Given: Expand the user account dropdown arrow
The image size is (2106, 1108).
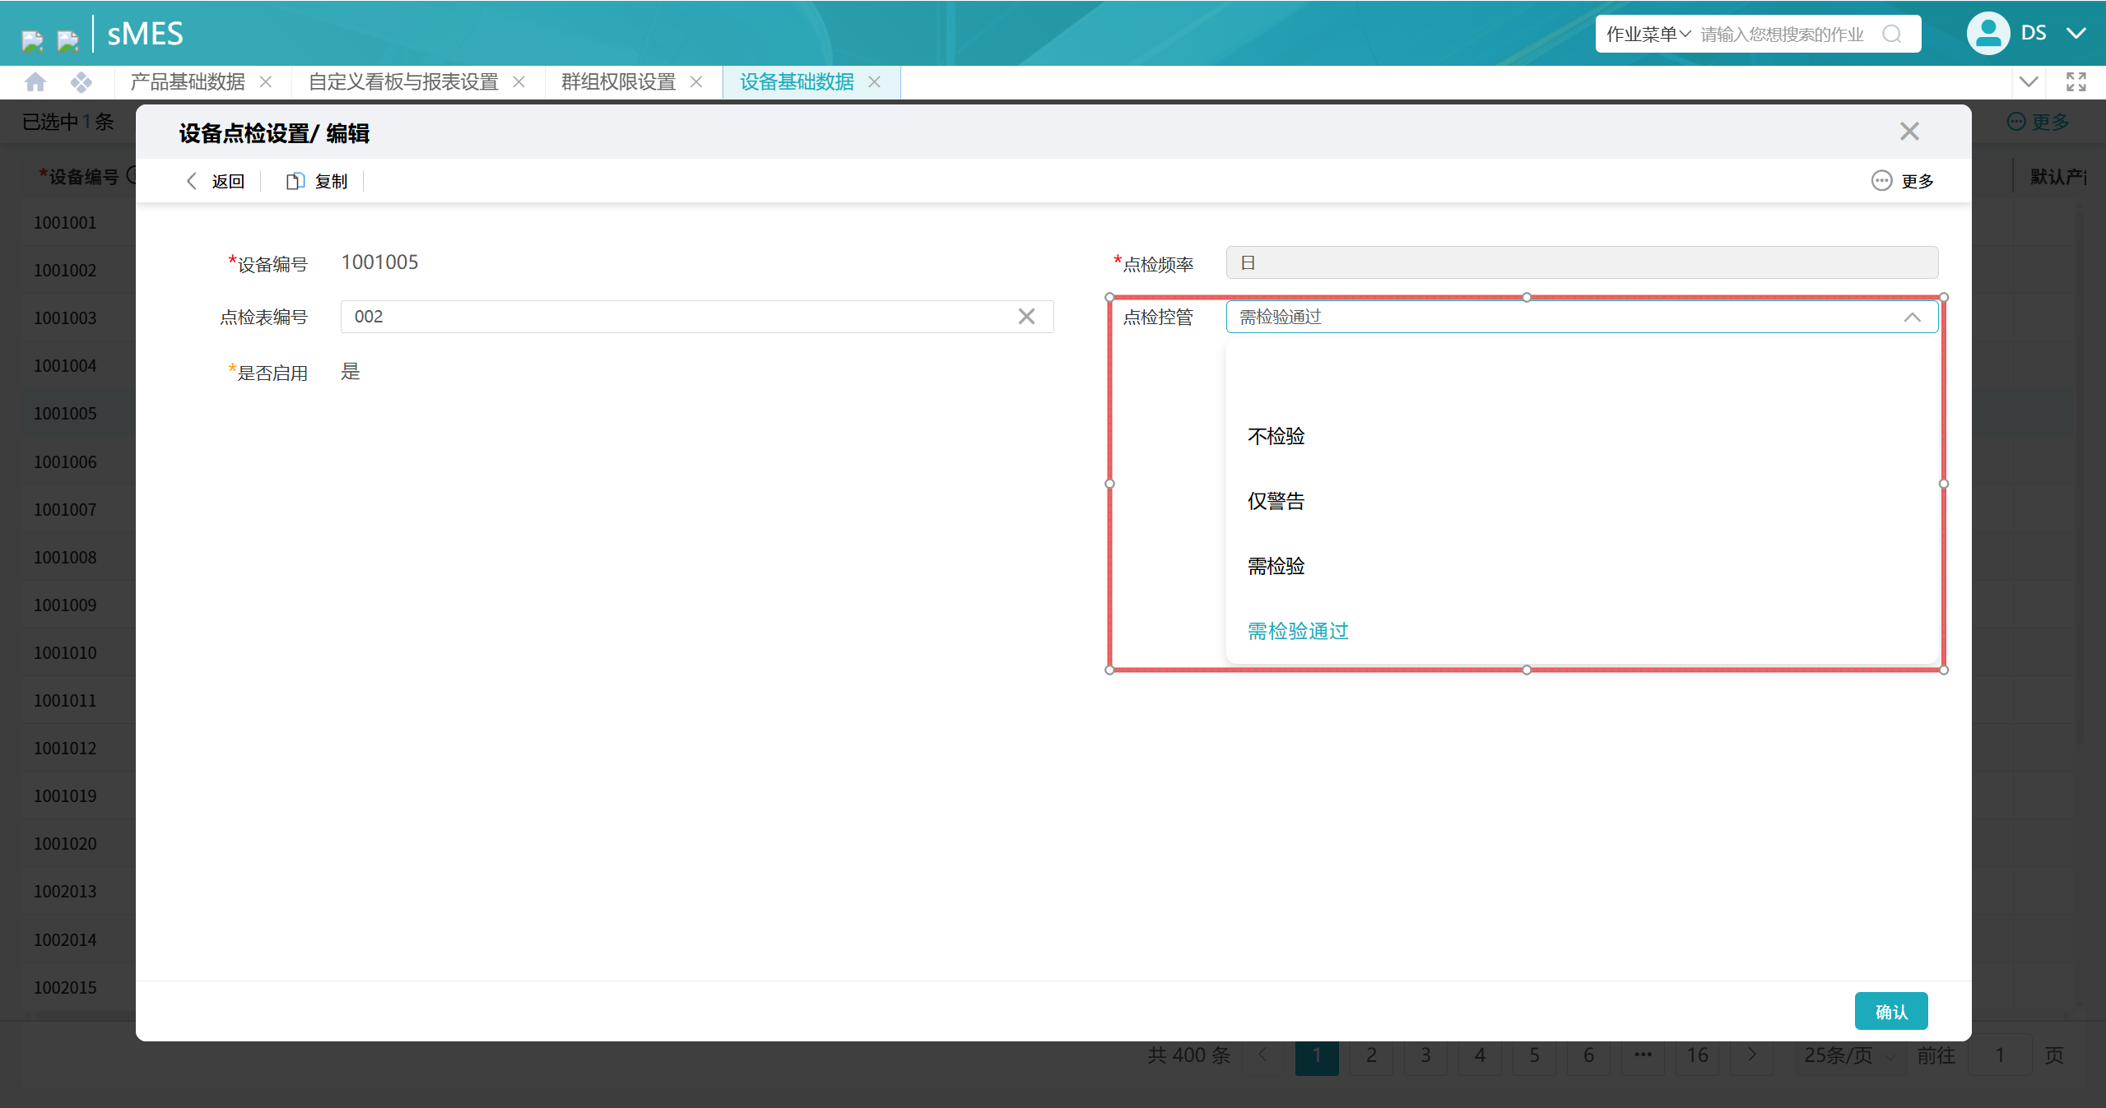Looking at the screenshot, I should click(2076, 33).
